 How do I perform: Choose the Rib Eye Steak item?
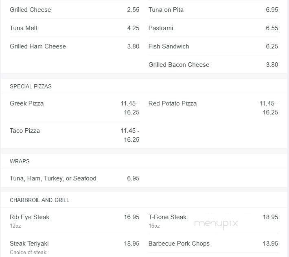pos(30,217)
